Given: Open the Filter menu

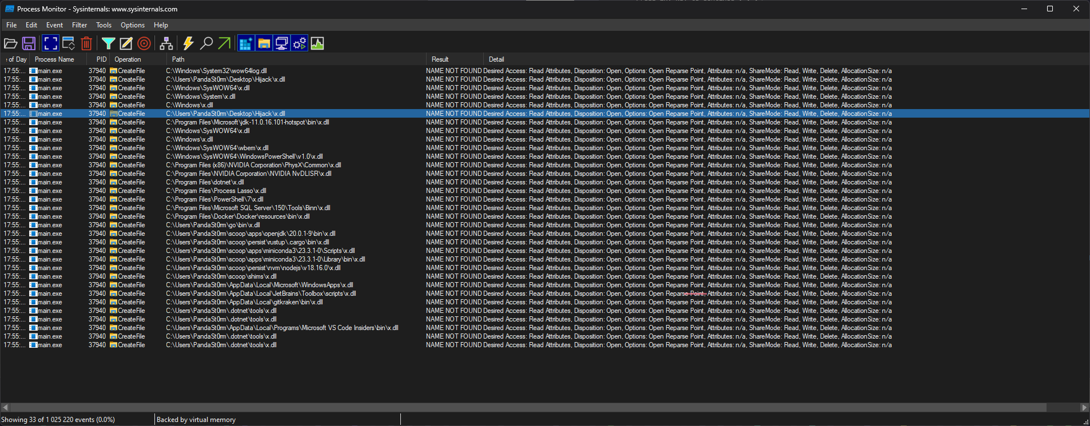Looking at the screenshot, I should click(79, 25).
